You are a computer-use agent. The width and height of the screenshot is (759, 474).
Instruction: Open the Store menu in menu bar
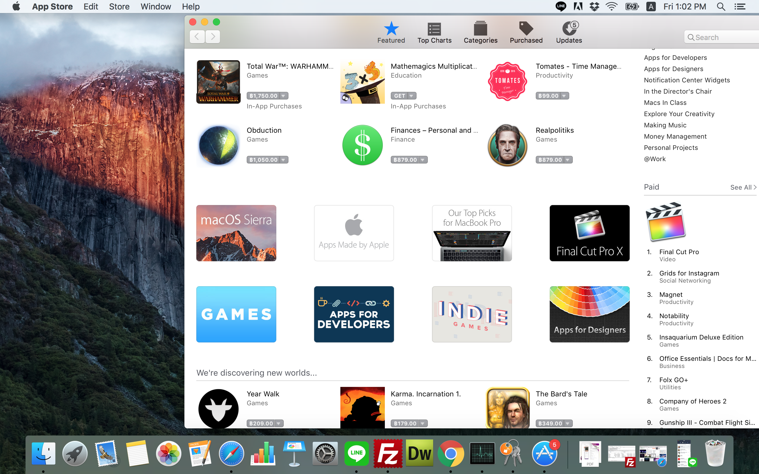coord(119,7)
